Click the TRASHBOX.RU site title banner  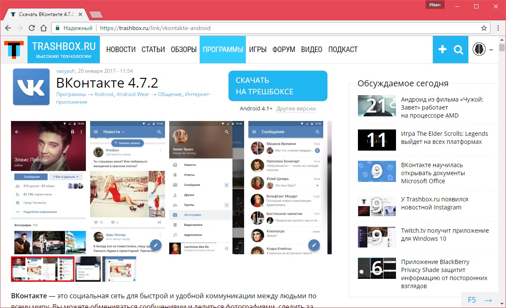(63, 49)
